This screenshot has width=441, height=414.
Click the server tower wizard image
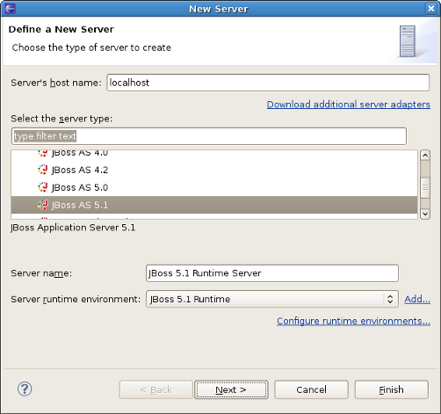[x=408, y=41]
